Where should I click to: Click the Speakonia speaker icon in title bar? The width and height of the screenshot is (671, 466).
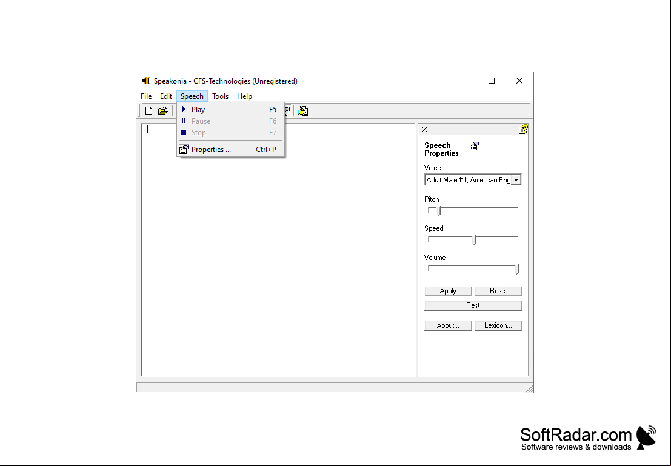[145, 81]
